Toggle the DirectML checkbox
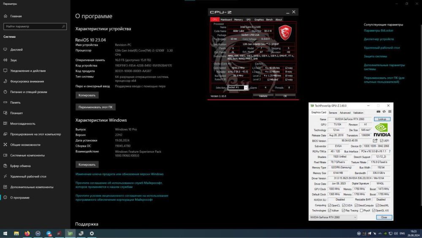Viewport: 422px width, 238px height. click(x=377, y=205)
